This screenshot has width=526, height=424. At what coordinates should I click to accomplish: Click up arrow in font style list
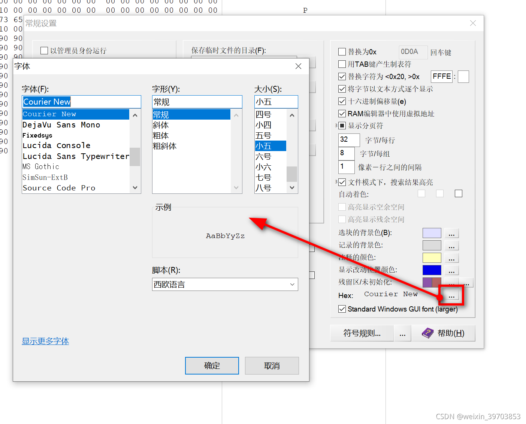(x=236, y=115)
